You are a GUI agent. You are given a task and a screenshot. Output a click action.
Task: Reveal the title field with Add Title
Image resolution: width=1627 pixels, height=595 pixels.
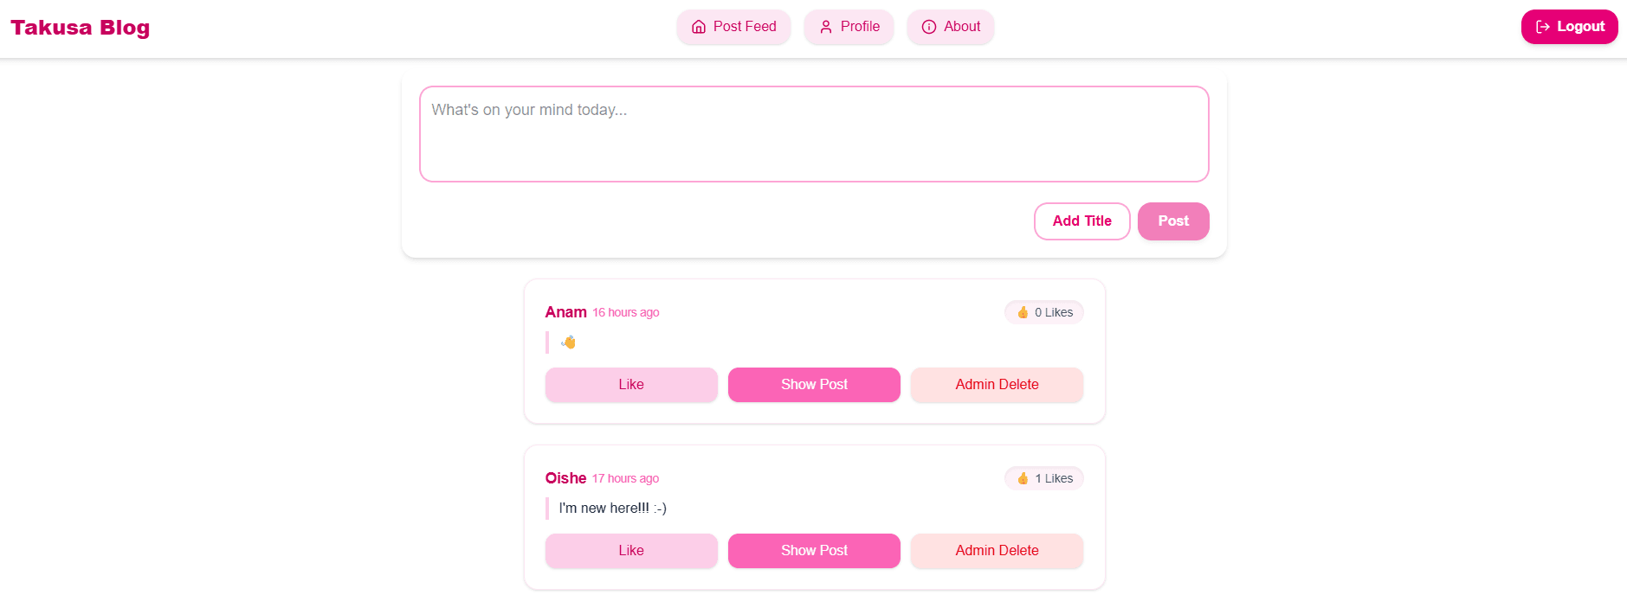click(x=1081, y=221)
